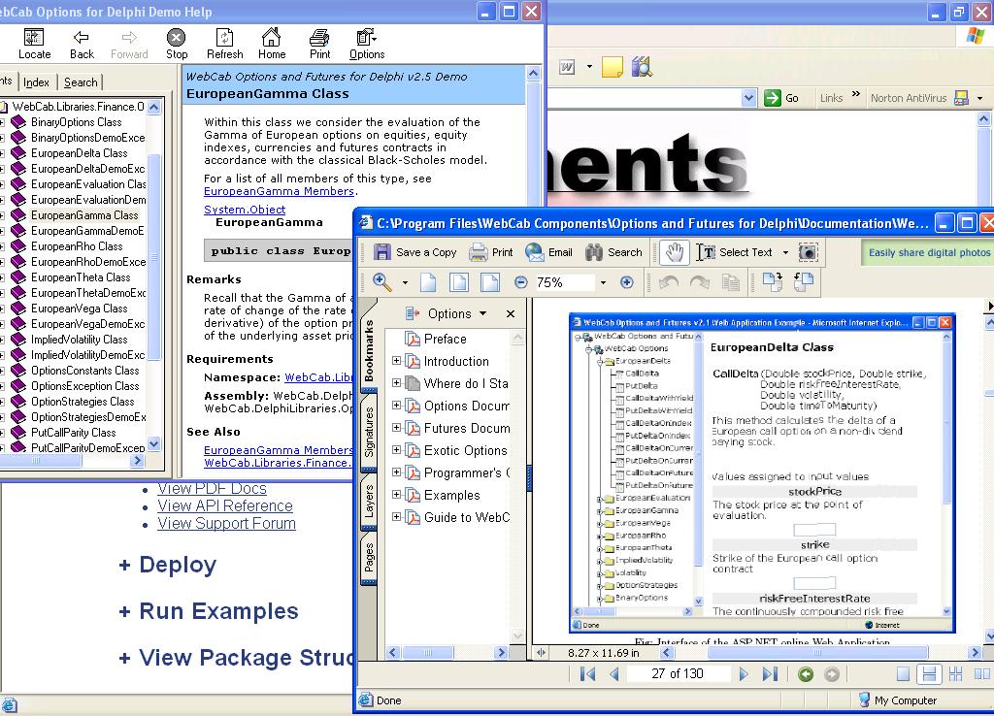Open the Layers side tab

[369, 502]
